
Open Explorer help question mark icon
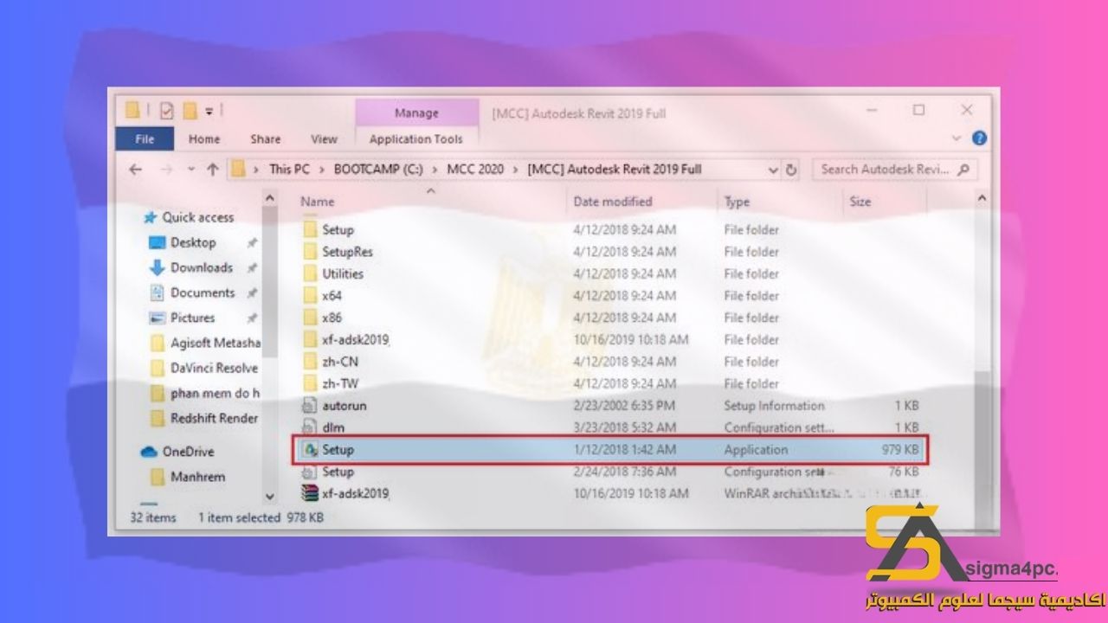click(x=979, y=138)
